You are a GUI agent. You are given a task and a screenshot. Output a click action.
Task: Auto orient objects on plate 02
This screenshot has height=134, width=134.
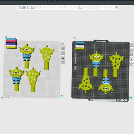(x=132, y=50)
